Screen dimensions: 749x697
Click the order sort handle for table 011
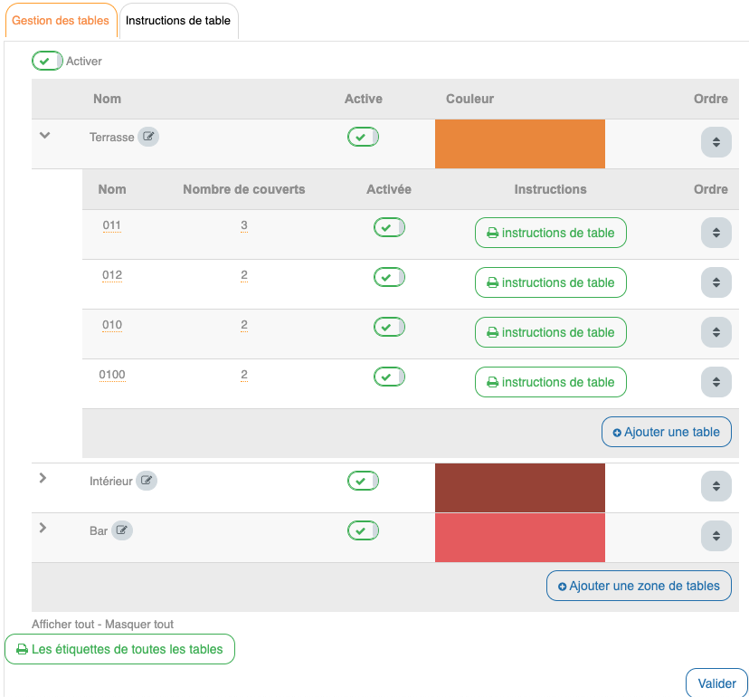click(716, 233)
